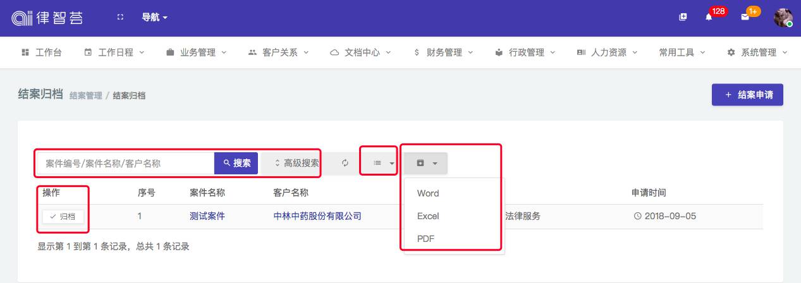
Task: Click the add-new plus icon in header
Action: click(683, 17)
